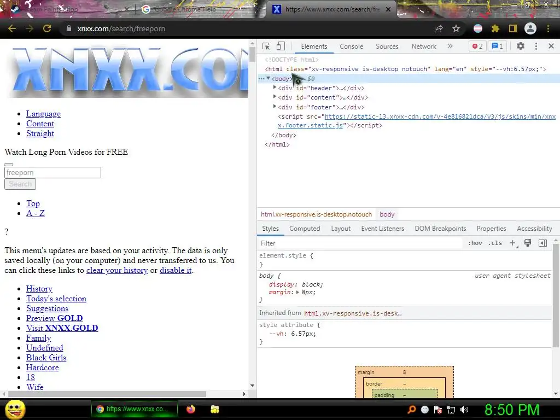Toggle the device toolbar icon in DevTools
Screen dimensions: 560x420
pos(281,46)
